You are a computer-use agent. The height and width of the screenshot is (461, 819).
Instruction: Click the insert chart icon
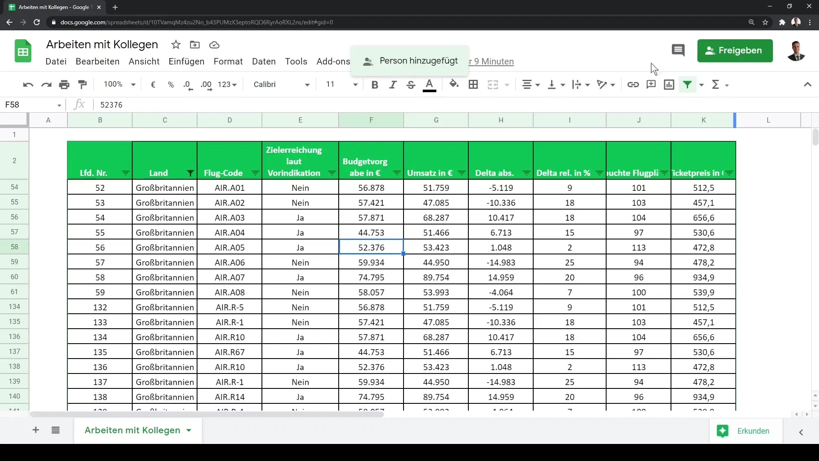[669, 85]
